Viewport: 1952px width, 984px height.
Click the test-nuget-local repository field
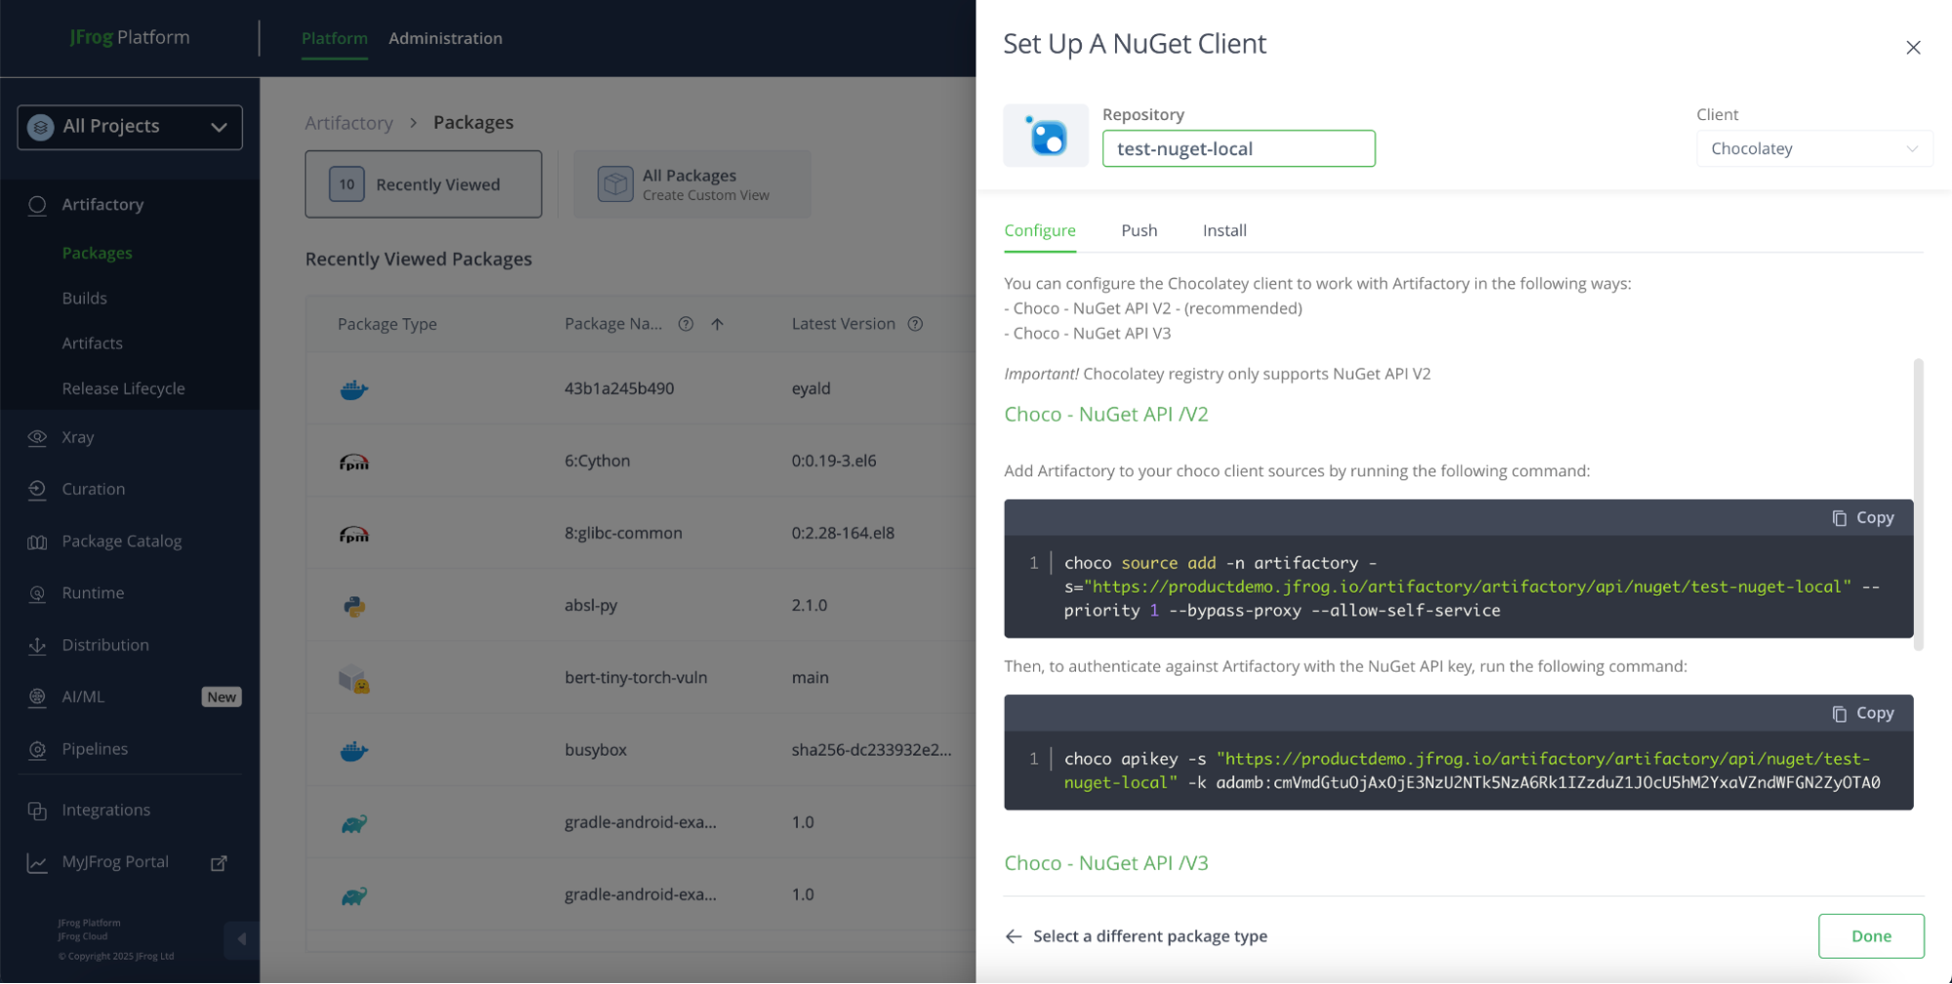1237,148
